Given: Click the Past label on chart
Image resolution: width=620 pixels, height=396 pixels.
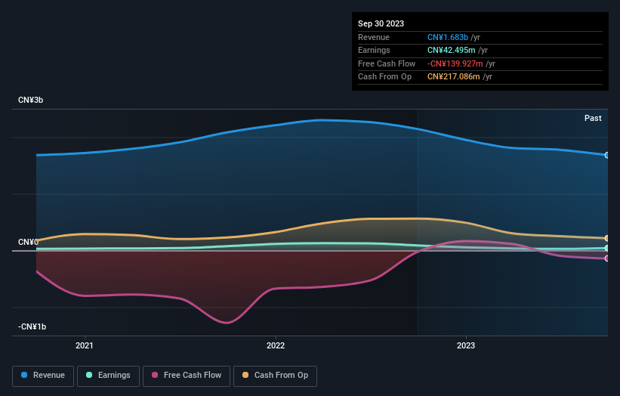Looking at the screenshot, I should 593,118.
